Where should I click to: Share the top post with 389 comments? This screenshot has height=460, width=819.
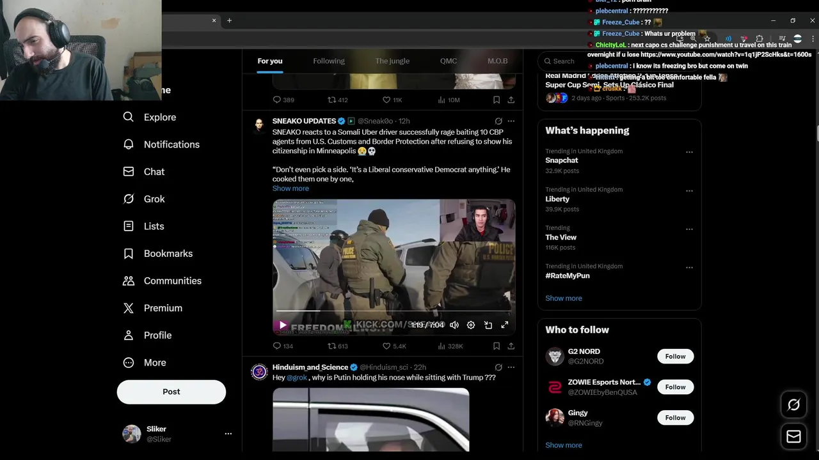coord(511,100)
